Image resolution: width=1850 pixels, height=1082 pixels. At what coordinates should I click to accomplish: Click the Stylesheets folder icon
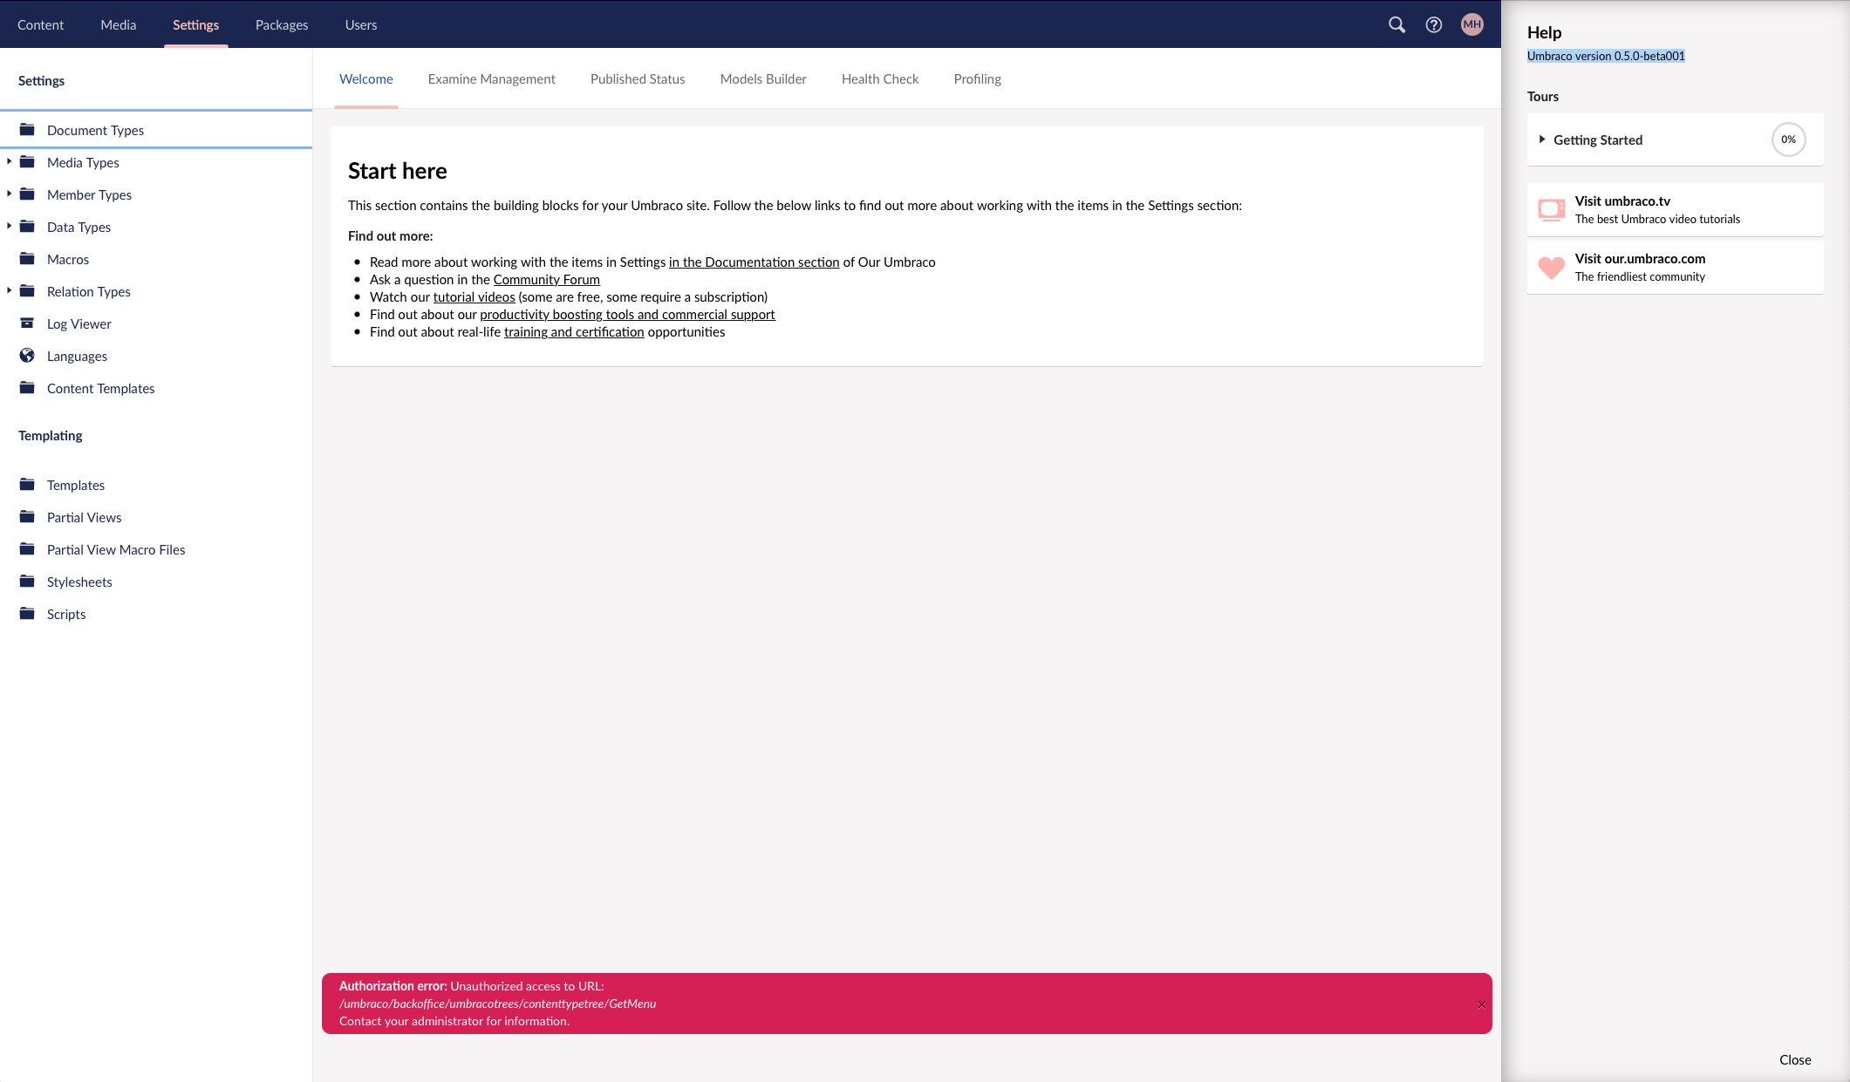27,582
